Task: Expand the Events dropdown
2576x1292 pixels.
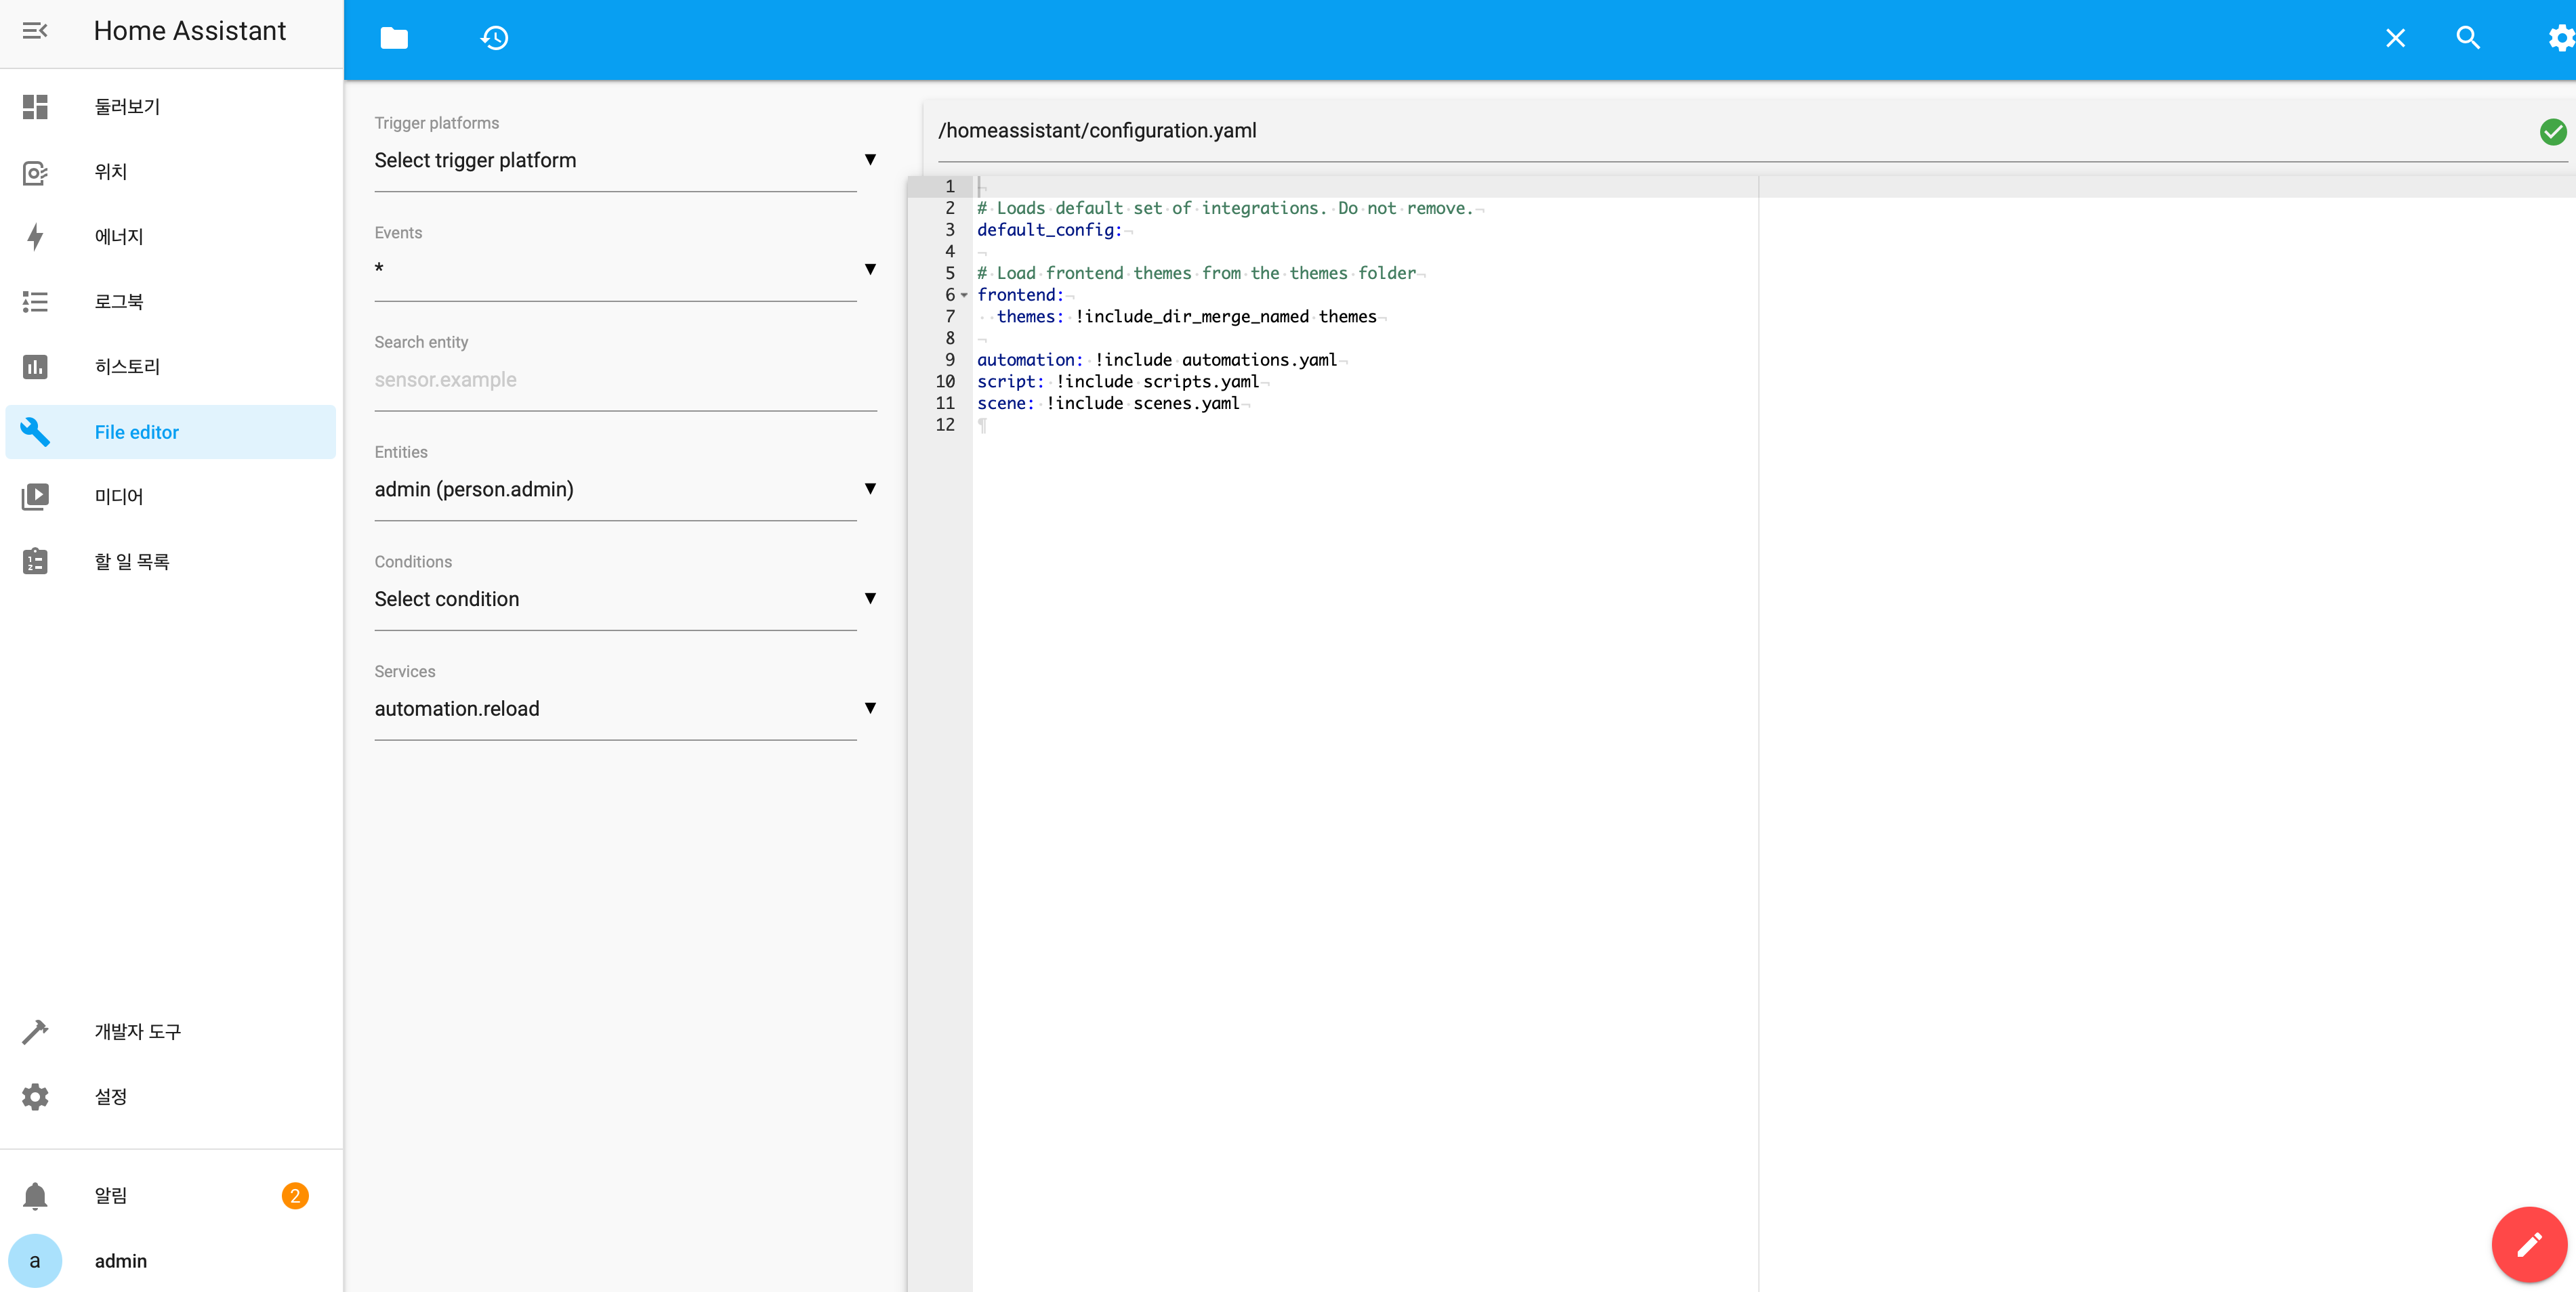Action: (625, 270)
